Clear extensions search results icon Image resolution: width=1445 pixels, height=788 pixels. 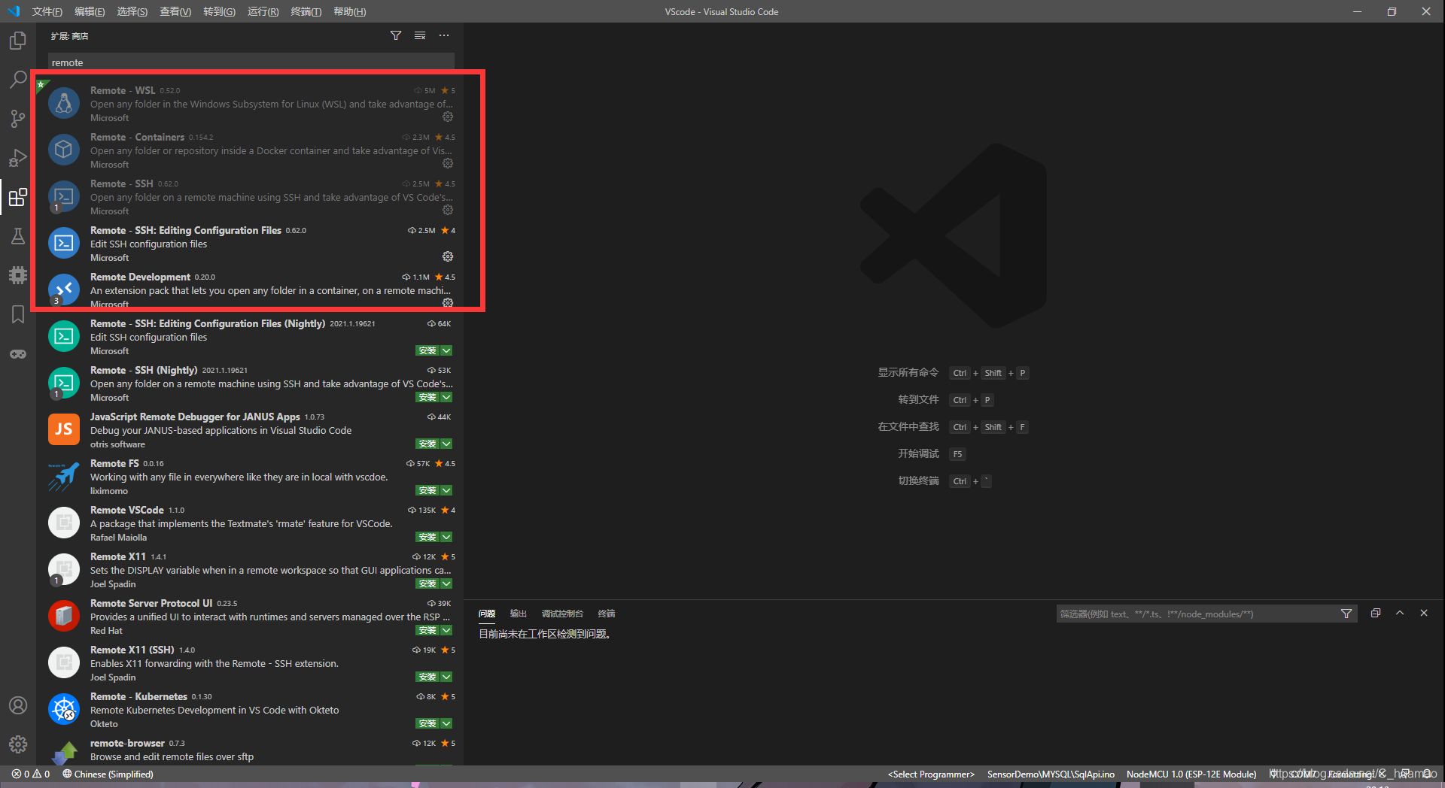click(x=420, y=35)
